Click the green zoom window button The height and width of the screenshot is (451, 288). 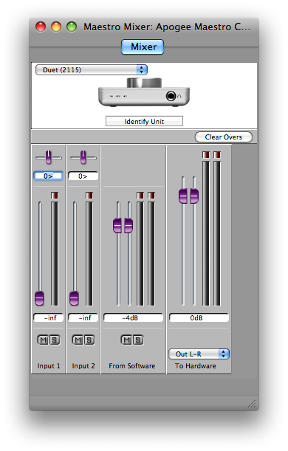[72, 27]
